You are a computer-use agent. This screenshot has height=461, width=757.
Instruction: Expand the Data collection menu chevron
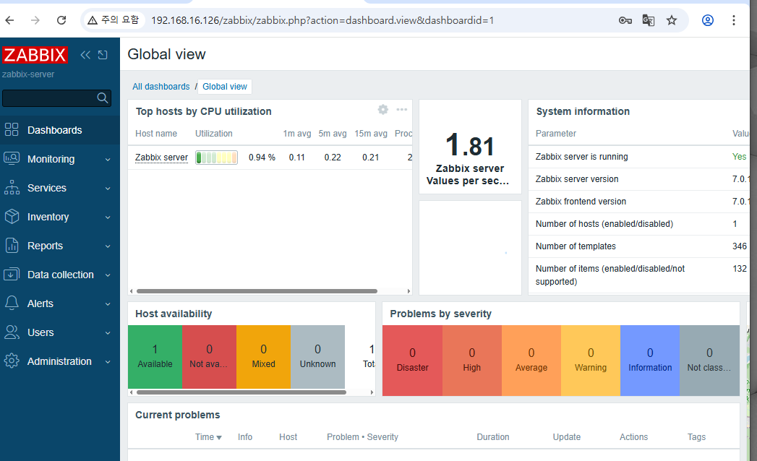coord(108,275)
